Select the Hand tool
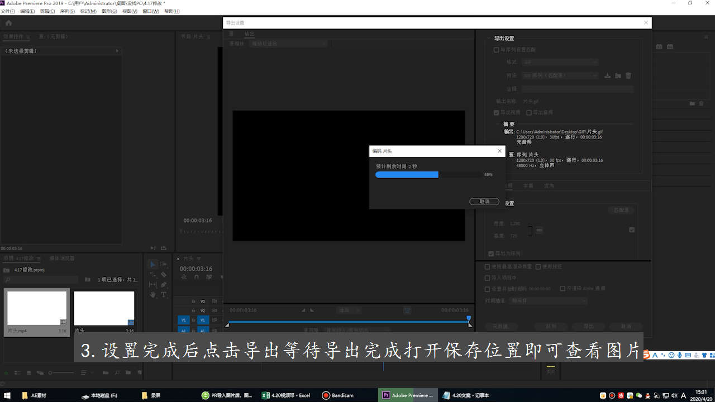This screenshot has height=402, width=715. 153,294
